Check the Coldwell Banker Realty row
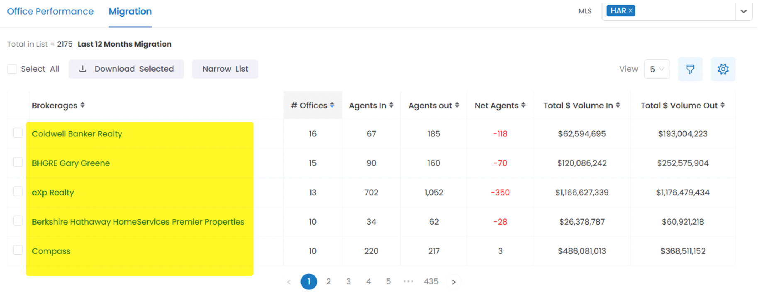 [x=18, y=133]
